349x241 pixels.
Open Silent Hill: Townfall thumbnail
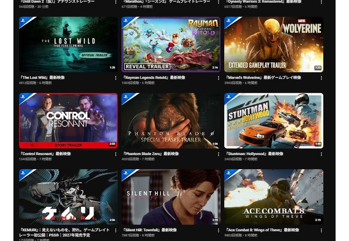pos(171,197)
